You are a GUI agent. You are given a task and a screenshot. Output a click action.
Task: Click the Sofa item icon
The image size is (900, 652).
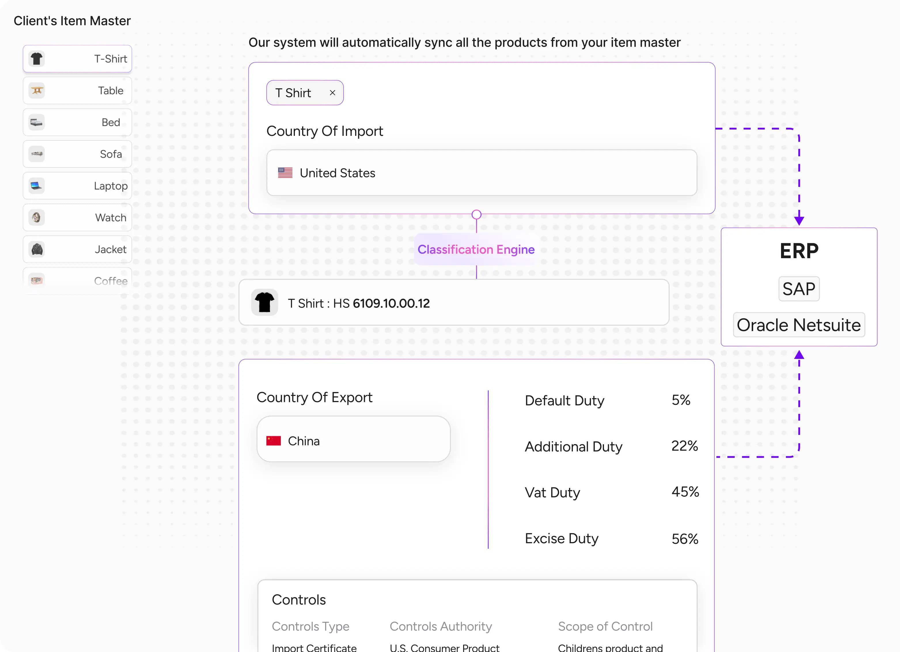[x=37, y=154]
